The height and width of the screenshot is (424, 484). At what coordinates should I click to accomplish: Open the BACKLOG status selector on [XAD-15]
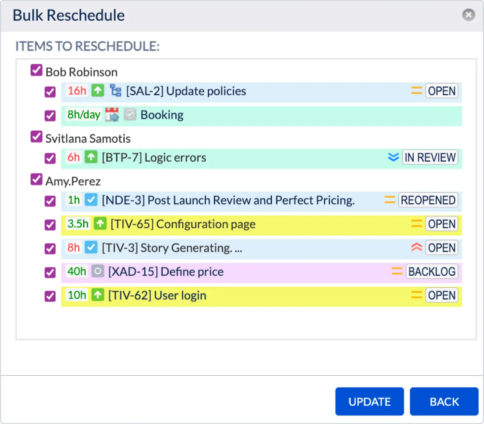(432, 271)
